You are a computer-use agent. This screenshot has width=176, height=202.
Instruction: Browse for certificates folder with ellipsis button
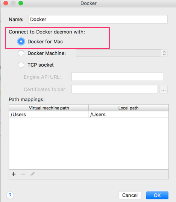click(x=163, y=89)
